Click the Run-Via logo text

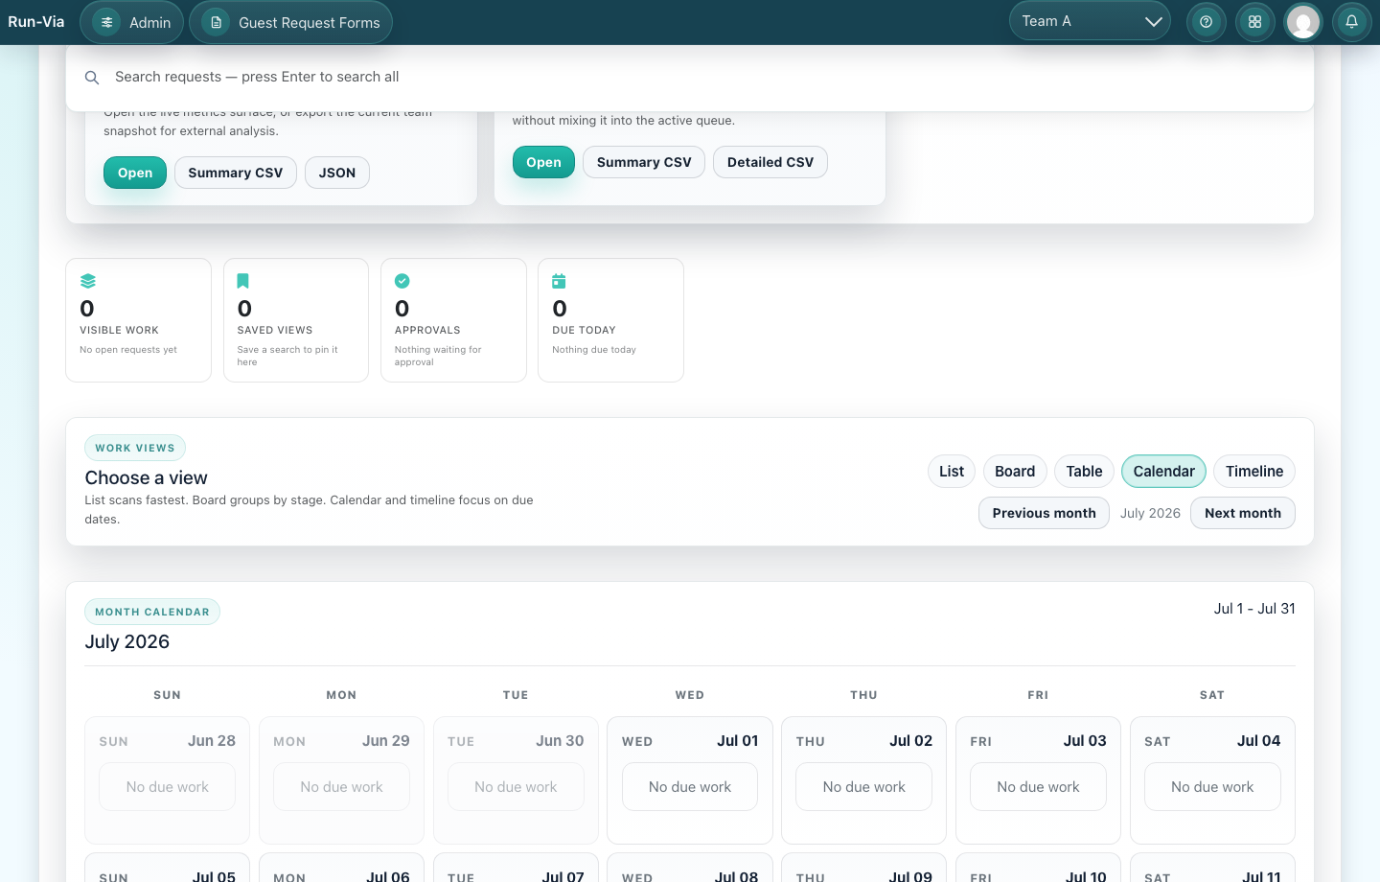tap(36, 21)
